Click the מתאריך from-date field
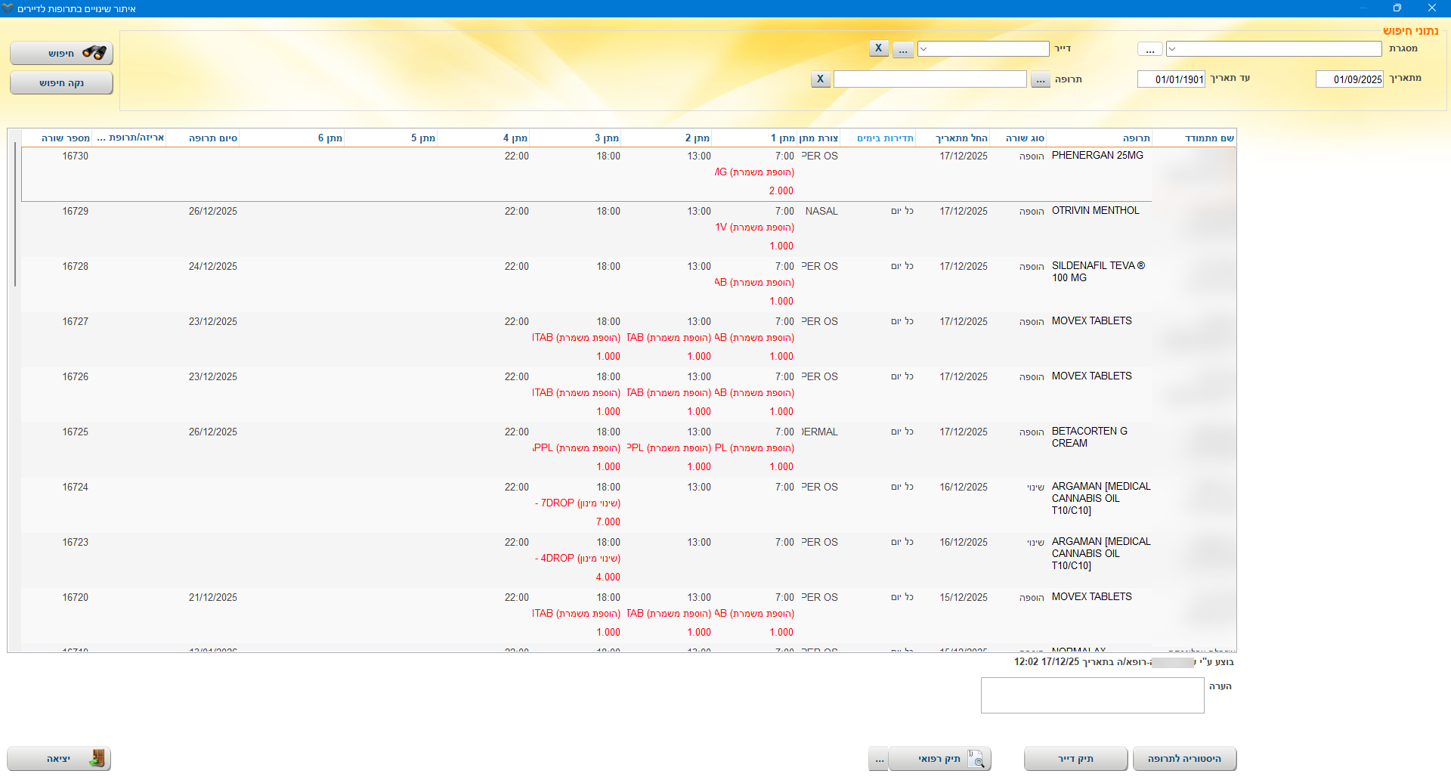The width and height of the screenshot is (1451, 780). point(1349,79)
